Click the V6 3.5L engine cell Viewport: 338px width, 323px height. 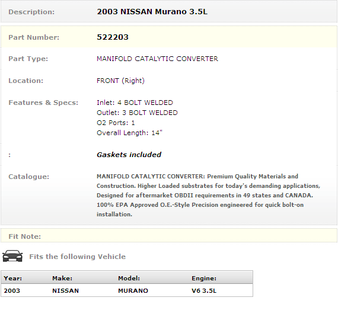(204, 290)
